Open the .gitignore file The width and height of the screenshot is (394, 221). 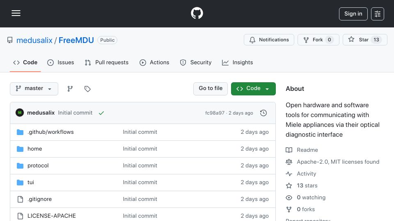[39, 199]
